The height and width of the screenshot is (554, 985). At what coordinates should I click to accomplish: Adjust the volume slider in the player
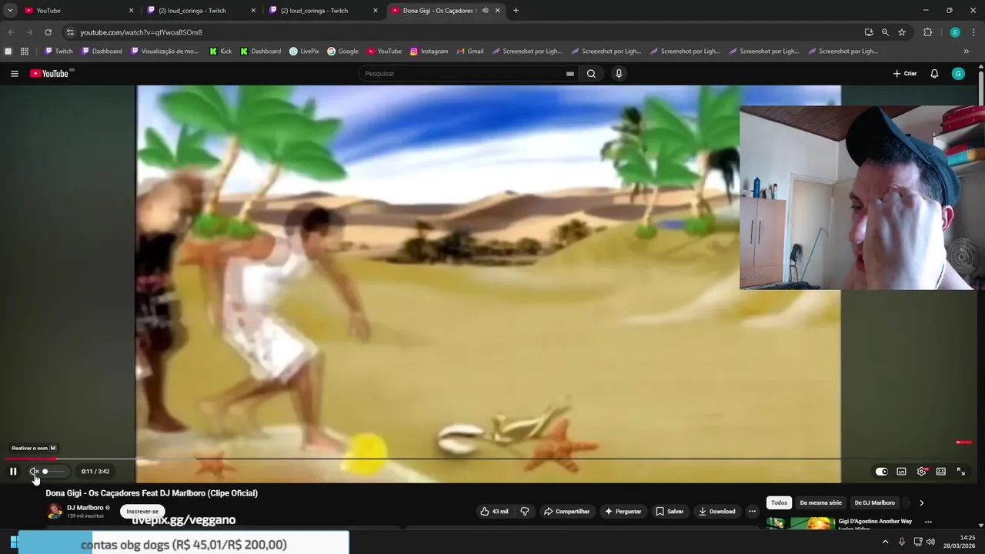pyautogui.click(x=54, y=472)
